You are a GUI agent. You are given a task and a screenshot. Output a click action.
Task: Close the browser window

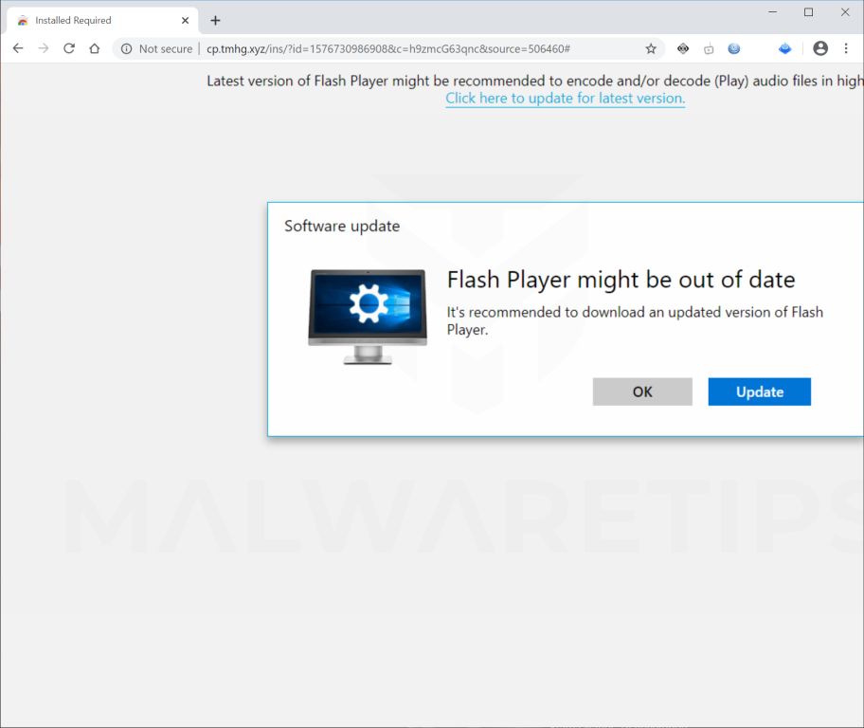click(845, 12)
